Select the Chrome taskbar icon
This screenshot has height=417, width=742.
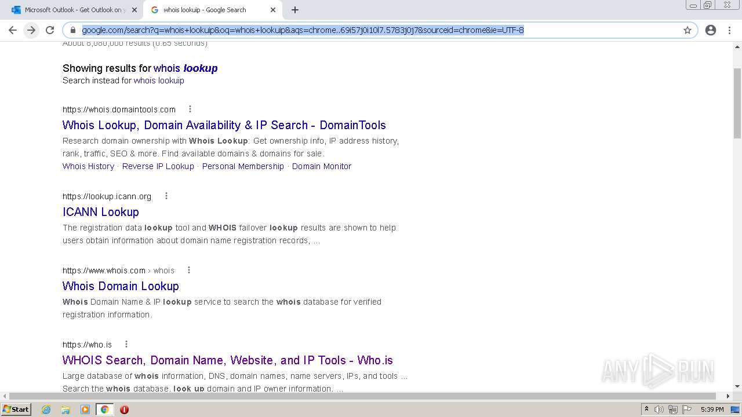click(x=105, y=409)
